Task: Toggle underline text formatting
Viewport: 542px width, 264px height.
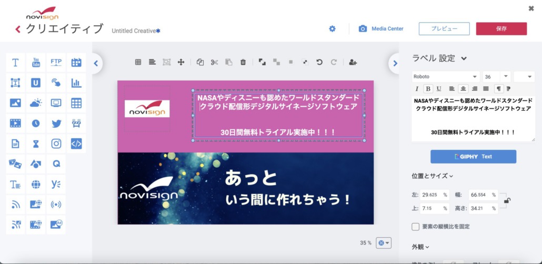Action: point(439,89)
